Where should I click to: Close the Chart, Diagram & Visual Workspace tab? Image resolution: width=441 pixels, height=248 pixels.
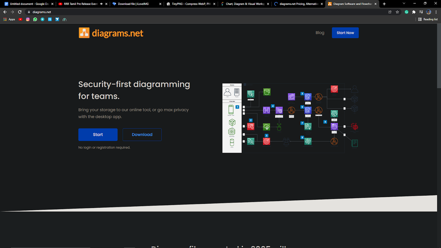pyautogui.click(x=268, y=4)
